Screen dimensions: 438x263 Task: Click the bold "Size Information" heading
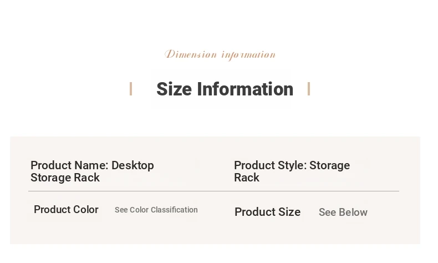(x=225, y=89)
